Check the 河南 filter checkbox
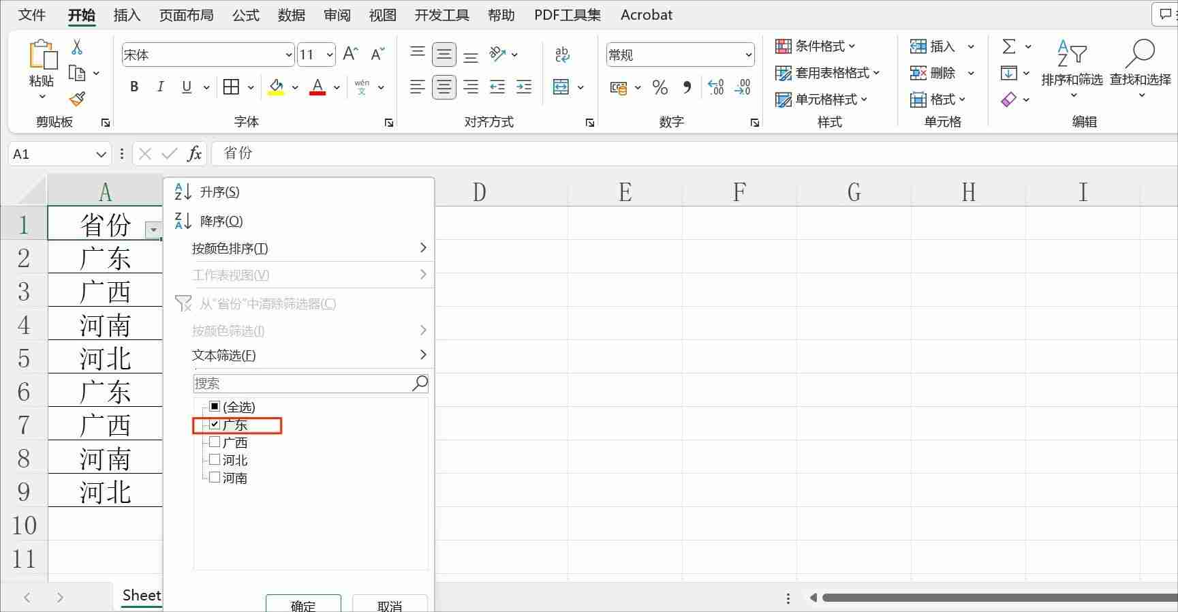1178x612 pixels. click(x=215, y=477)
